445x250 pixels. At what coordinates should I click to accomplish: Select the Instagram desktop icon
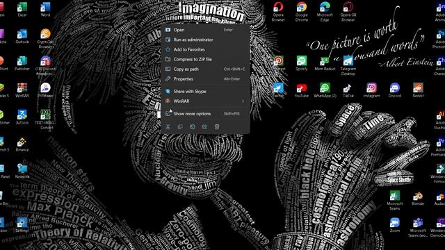[371, 90]
